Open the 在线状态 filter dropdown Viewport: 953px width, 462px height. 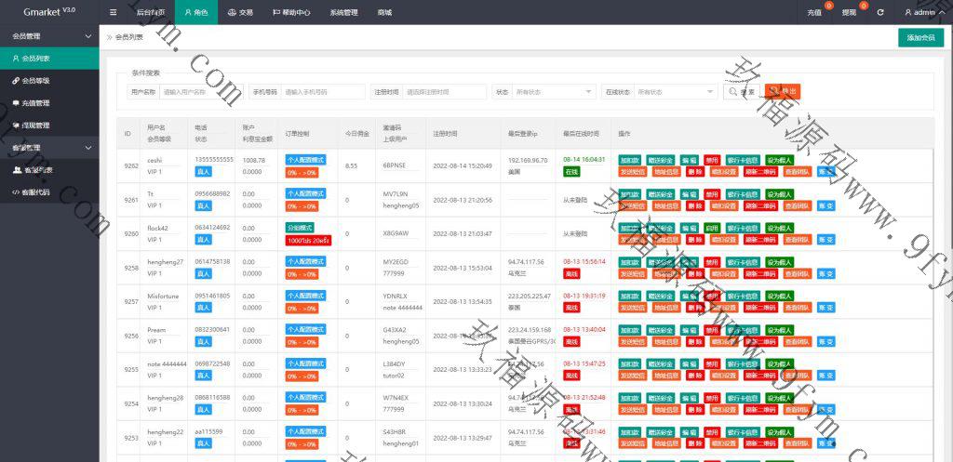coord(675,92)
